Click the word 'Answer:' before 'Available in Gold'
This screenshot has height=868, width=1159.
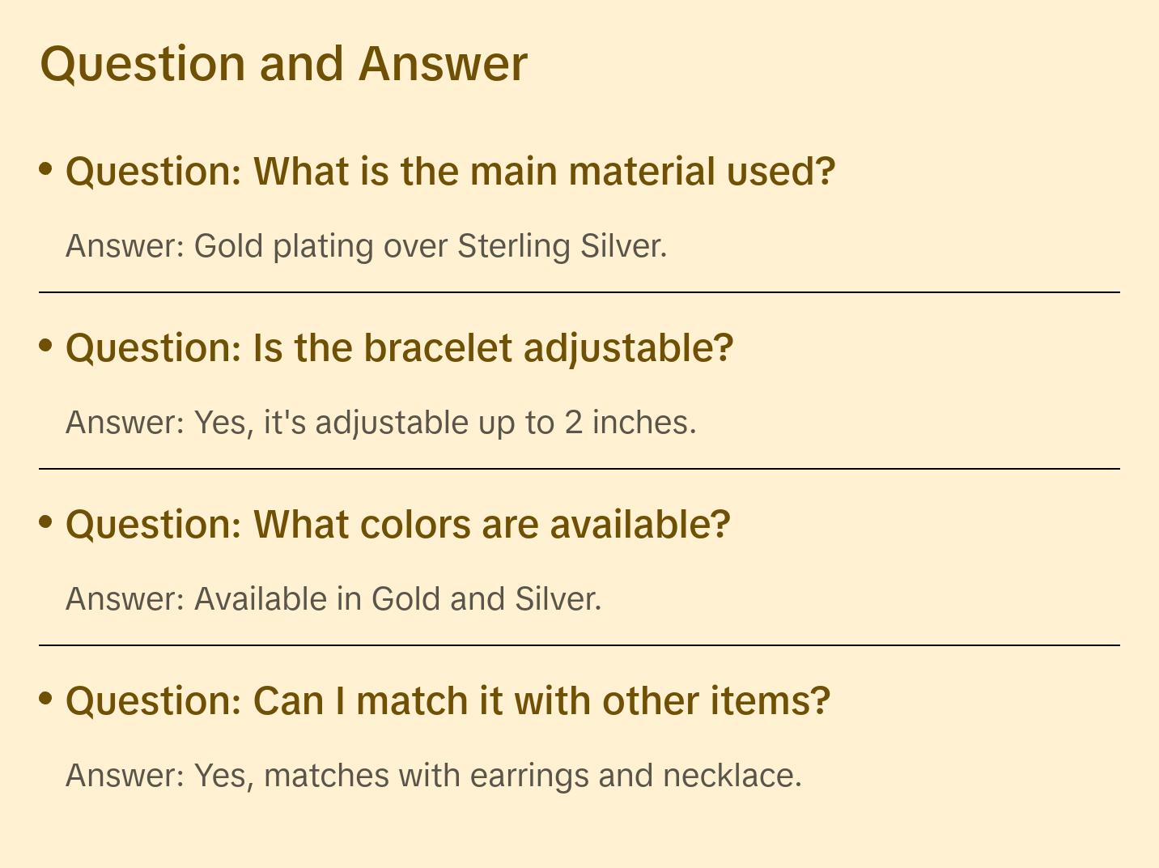(125, 599)
